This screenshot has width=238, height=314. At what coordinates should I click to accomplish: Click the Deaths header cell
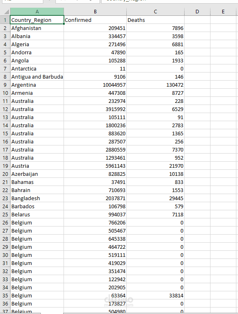pos(155,20)
